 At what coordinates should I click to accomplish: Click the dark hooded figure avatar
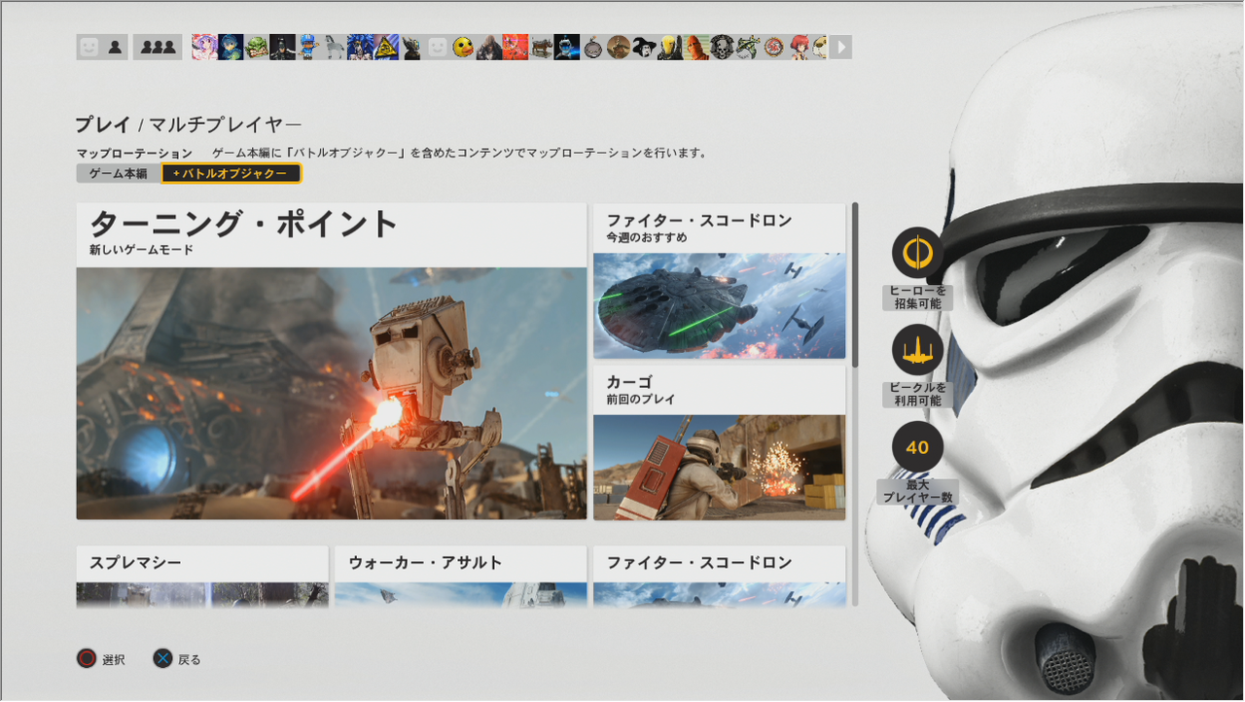(x=489, y=47)
